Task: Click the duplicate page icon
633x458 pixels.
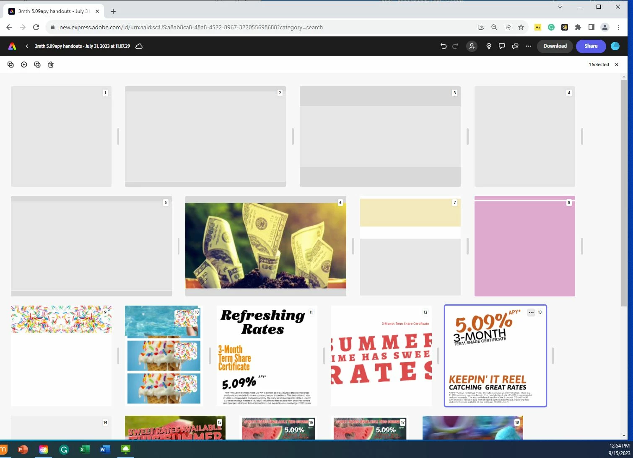Action: pyautogui.click(x=37, y=64)
